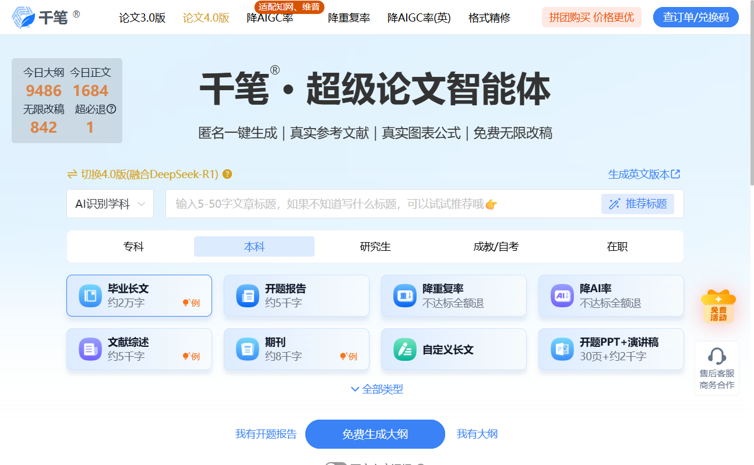Select the 专科 education tab
The height and width of the screenshot is (465, 754).
click(x=133, y=247)
